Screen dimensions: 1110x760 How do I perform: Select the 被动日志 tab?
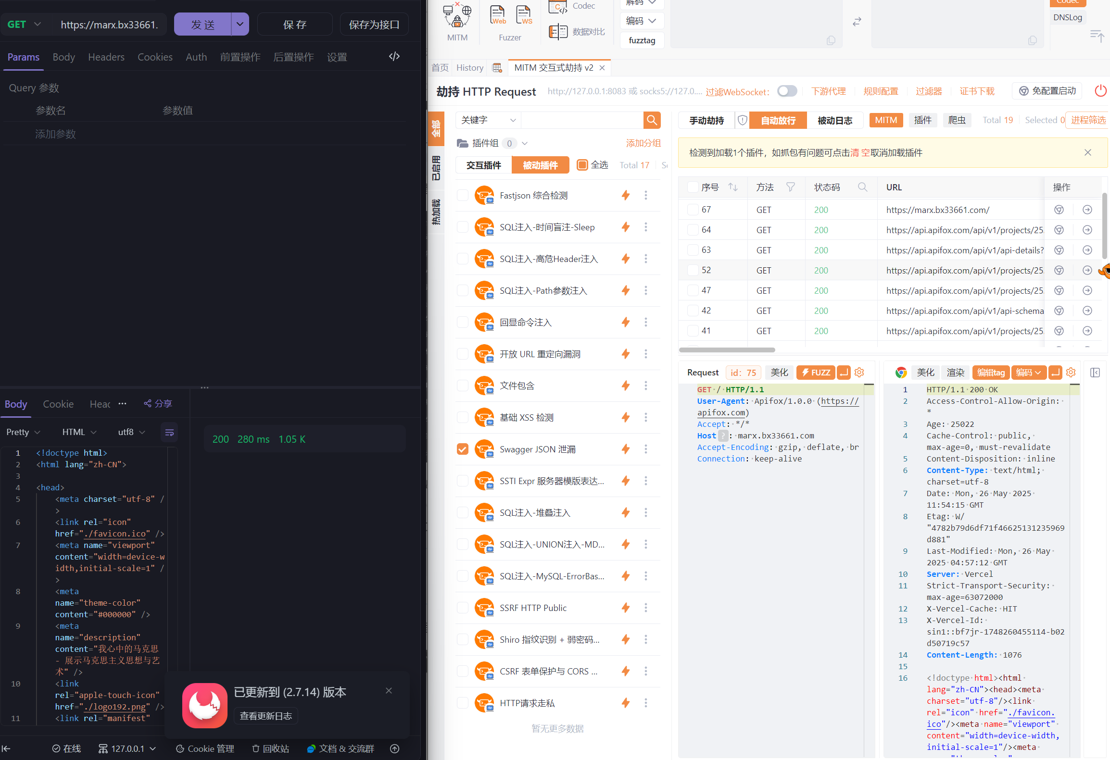[x=835, y=120]
